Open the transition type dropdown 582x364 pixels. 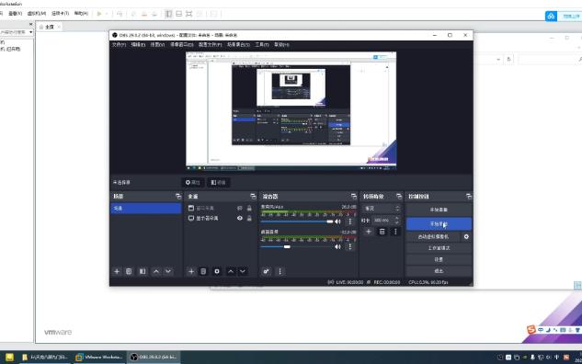[382, 209]
